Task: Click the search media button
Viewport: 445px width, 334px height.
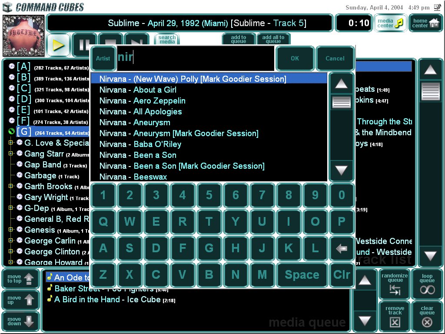Action: 167,40
